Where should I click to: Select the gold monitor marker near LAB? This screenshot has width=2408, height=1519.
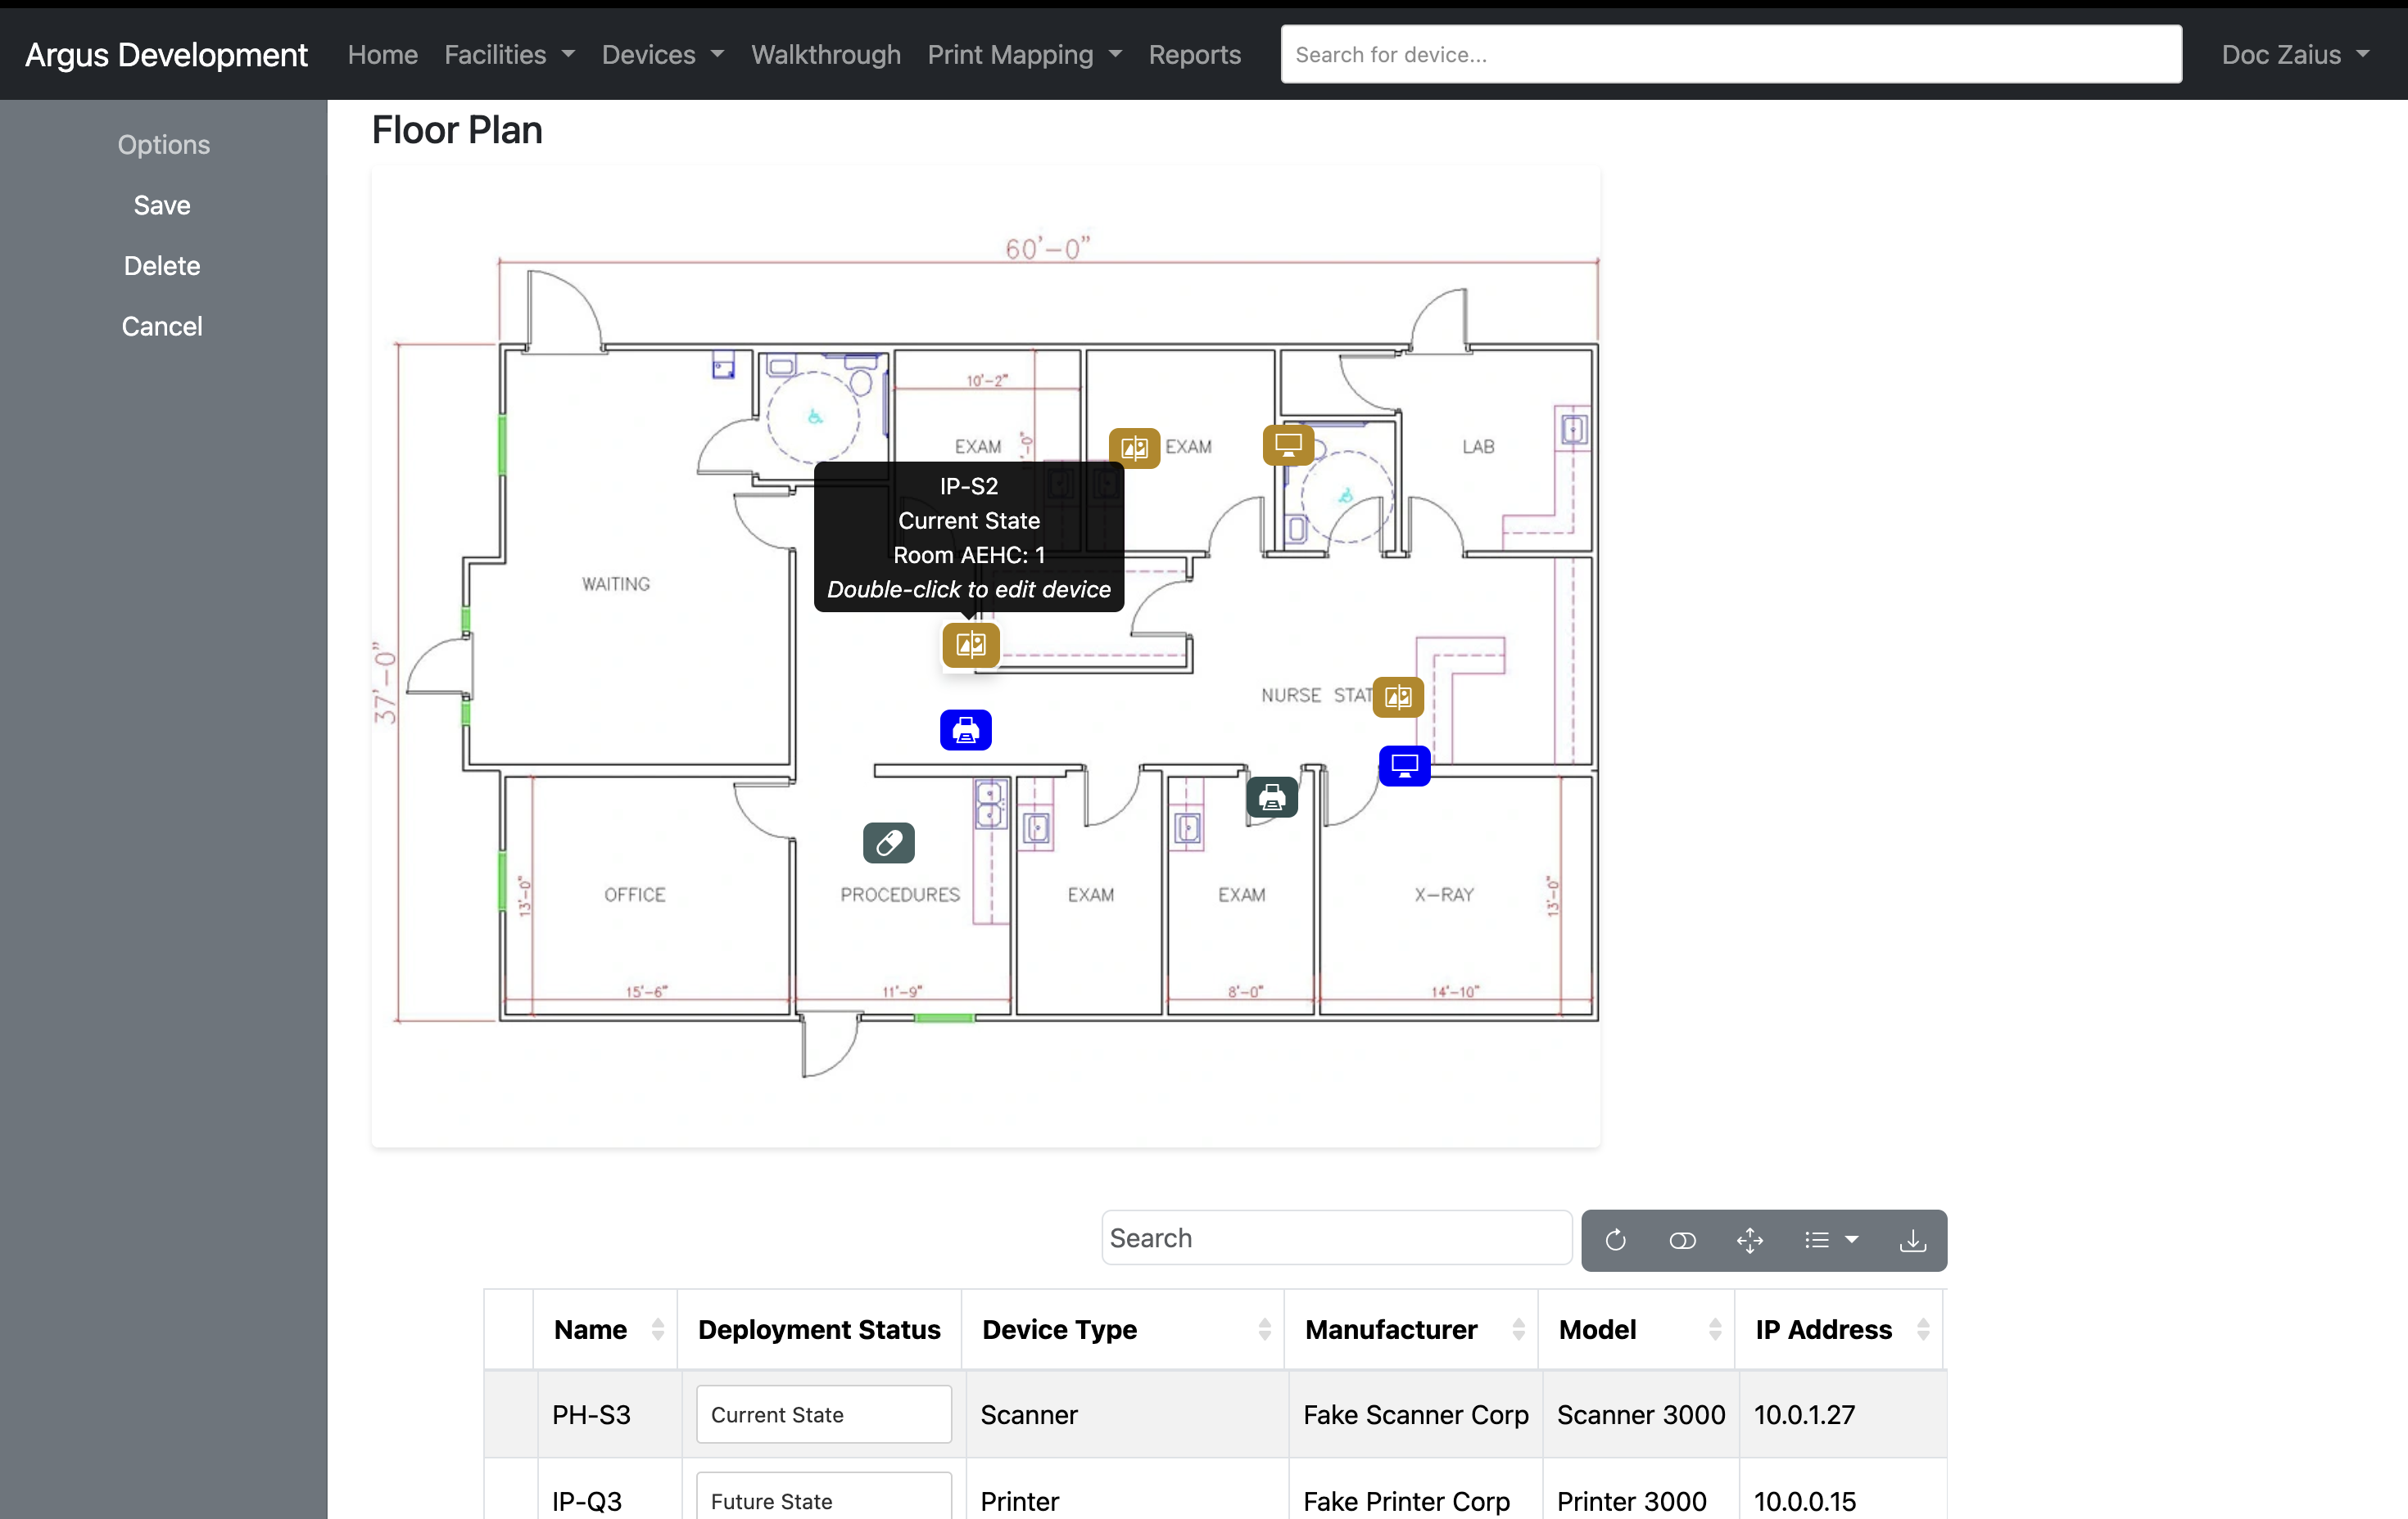pos(1288,444)
